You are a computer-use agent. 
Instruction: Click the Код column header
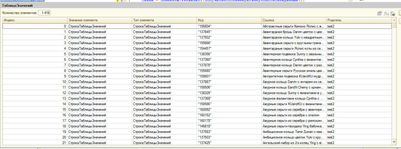(x=229, y=20)
